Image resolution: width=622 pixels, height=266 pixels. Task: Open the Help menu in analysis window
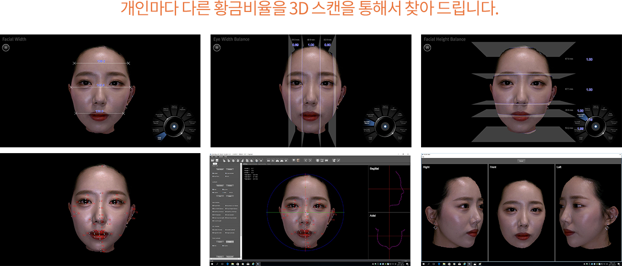tap(225, 157)
